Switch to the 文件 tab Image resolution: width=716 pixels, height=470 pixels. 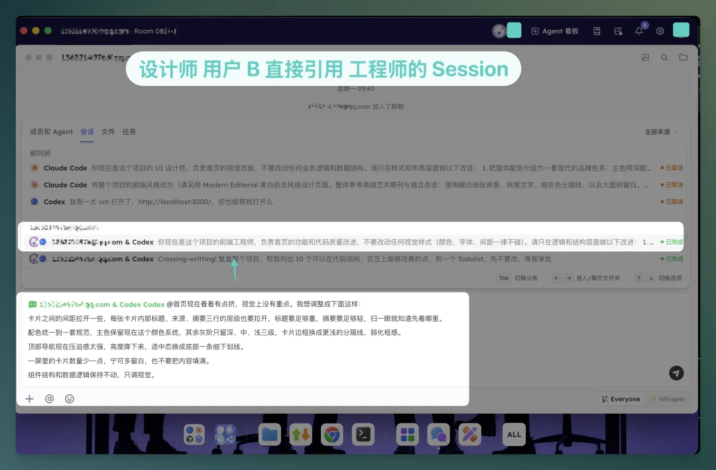(108, 131)
